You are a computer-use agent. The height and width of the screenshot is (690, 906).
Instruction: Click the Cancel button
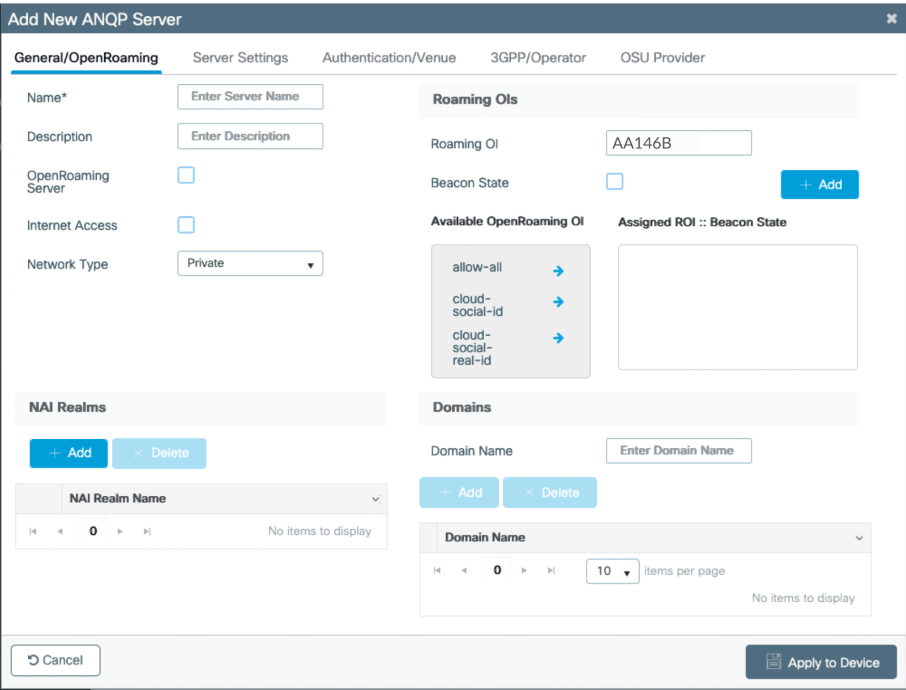(55, 660)
